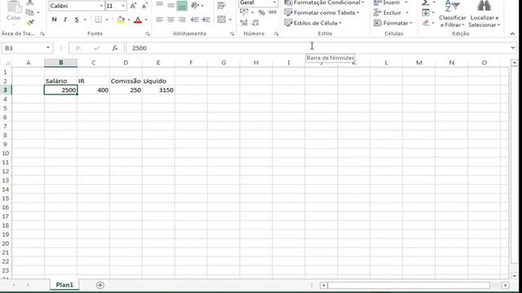Toggle underline with the S button
This screenshot has width=522, height=293.
(x=77, y=20)
